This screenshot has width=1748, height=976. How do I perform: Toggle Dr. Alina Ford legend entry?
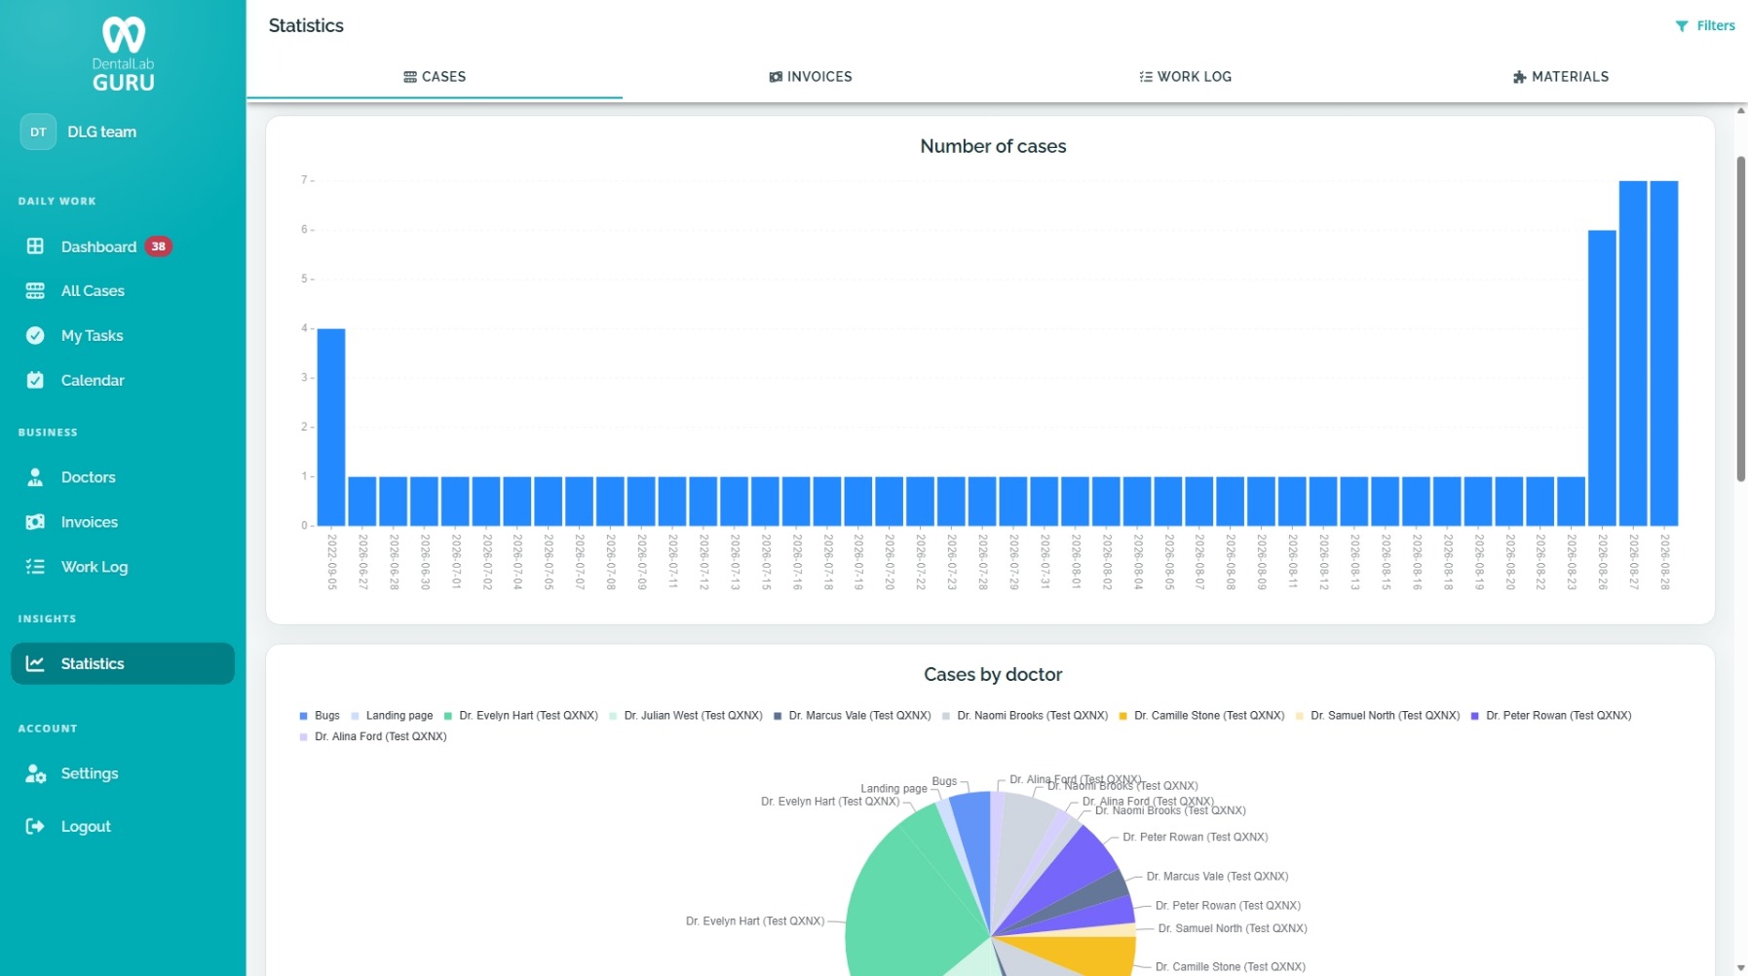pyautogui.click(x=373, y=737)
